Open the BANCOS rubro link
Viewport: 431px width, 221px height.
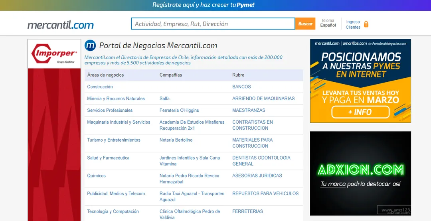click(x=241, y=87)
